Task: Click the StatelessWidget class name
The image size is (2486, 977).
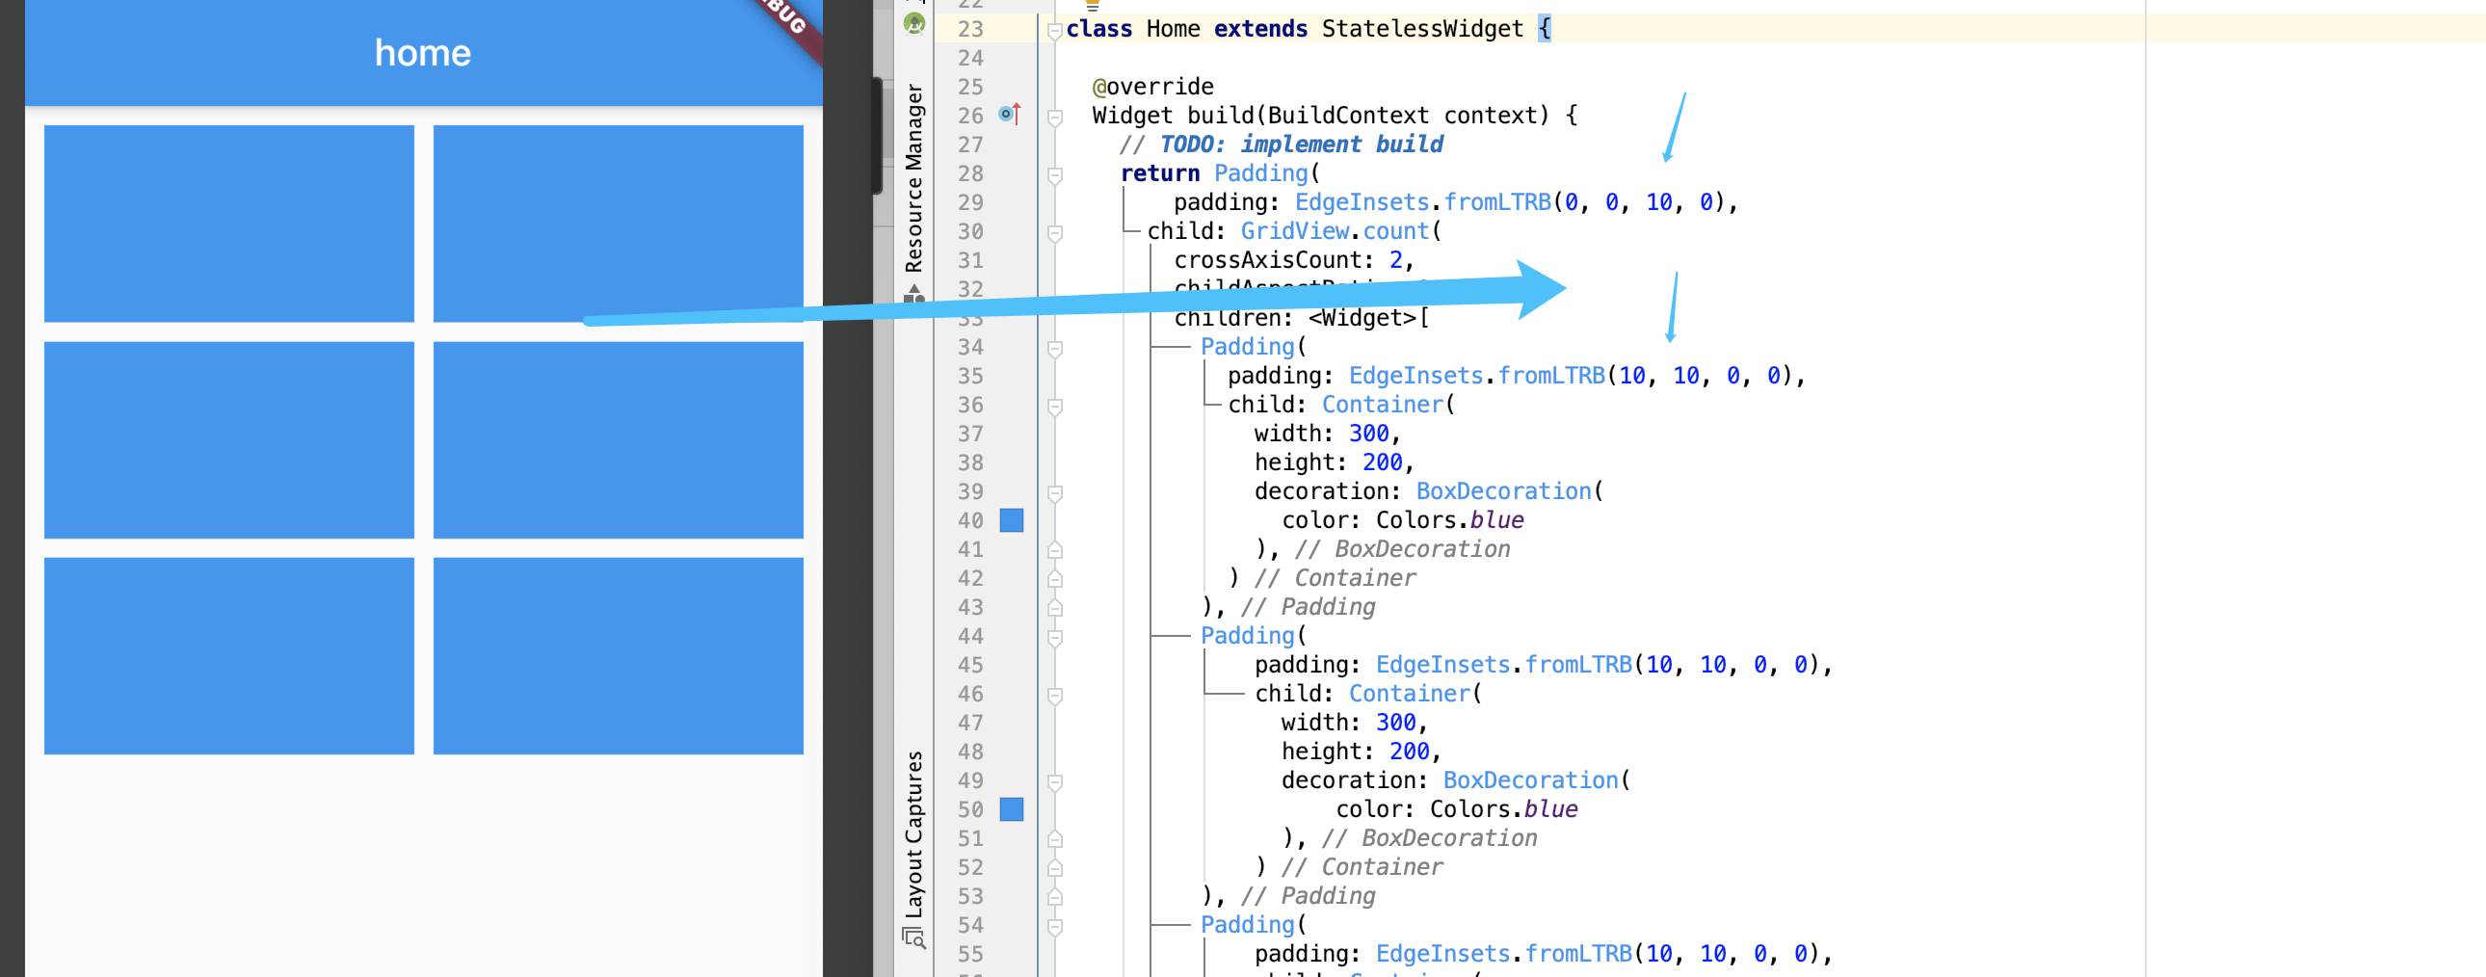Action: (1421, 29)
